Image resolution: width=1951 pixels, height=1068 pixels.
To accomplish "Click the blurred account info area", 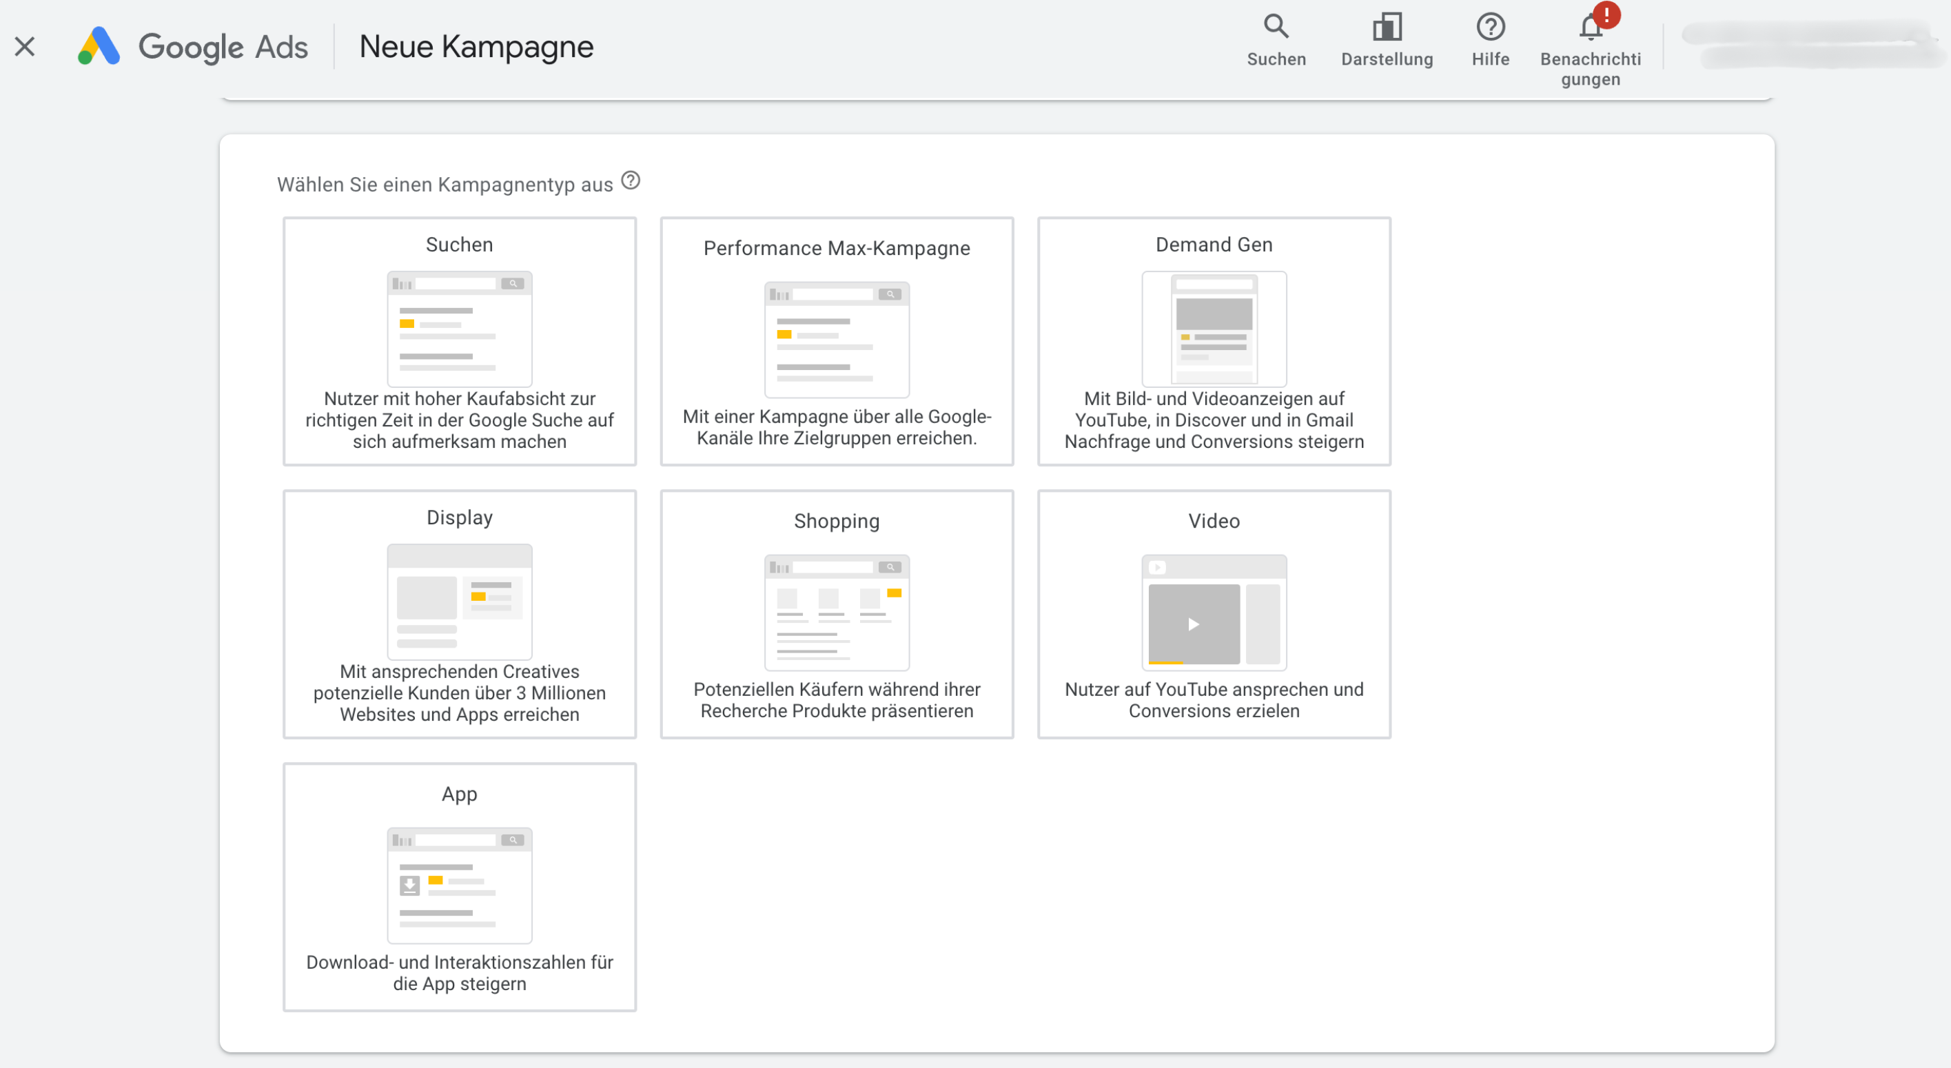I will [1810, 45].
